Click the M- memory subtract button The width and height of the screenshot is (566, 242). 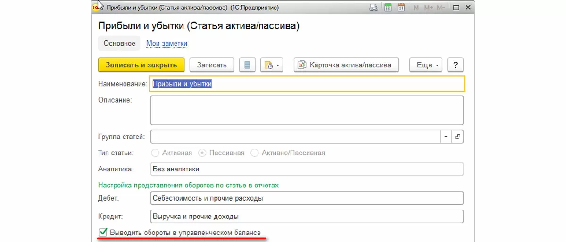[441, 8]
